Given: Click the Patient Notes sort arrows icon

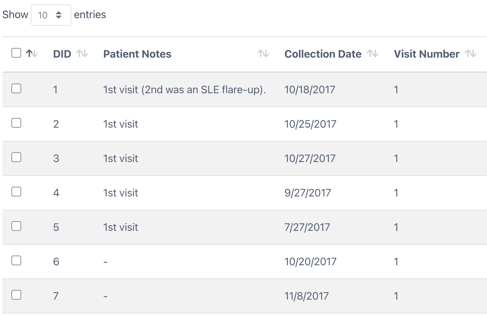Looking at the screenshot, I should point(263,54).
